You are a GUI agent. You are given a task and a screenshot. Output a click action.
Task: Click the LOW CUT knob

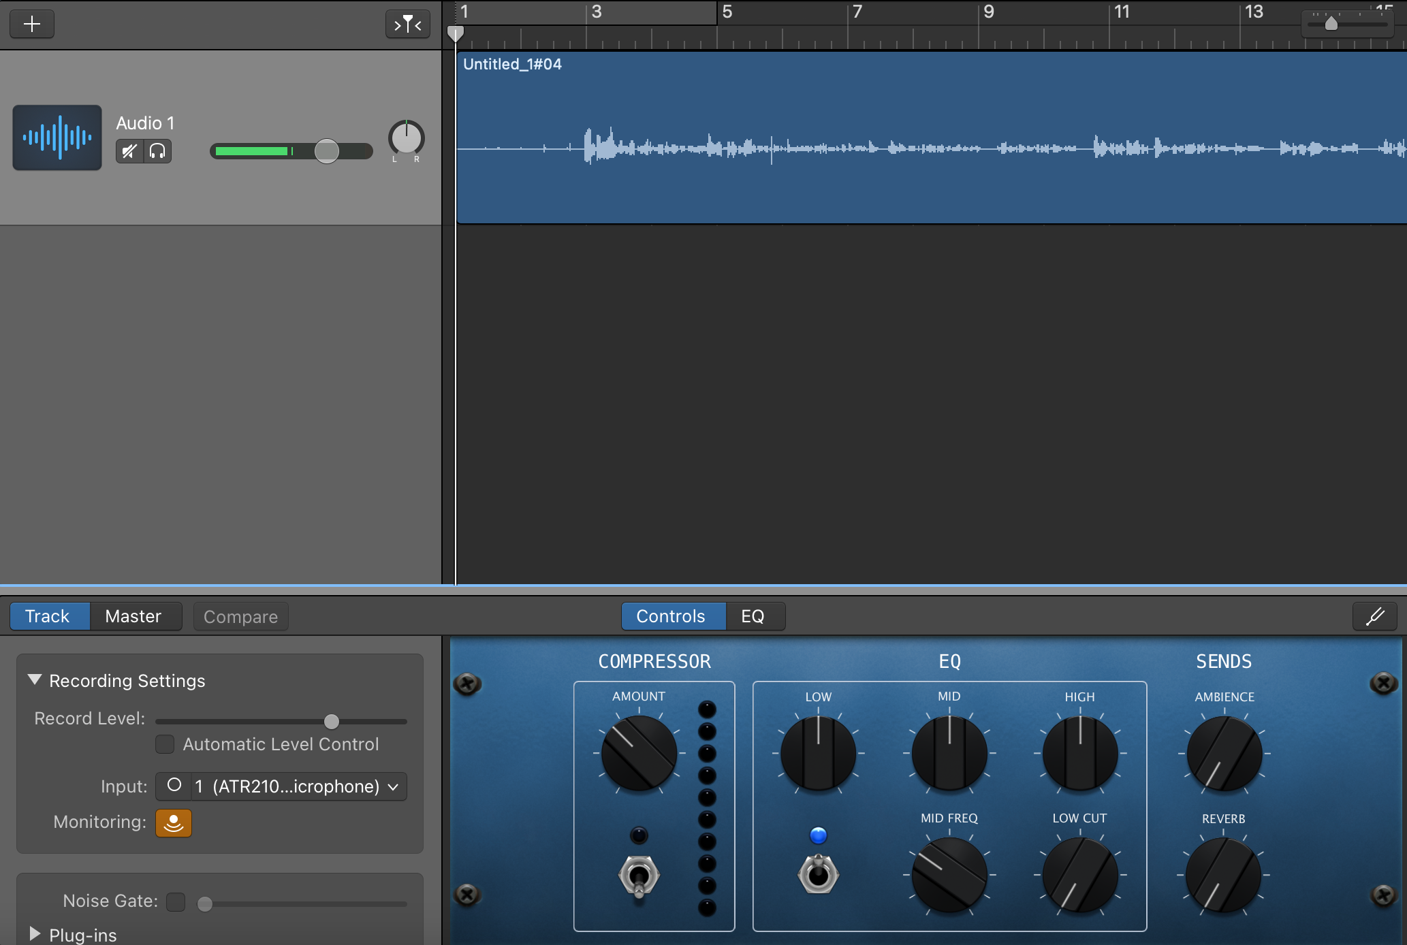1080,875
